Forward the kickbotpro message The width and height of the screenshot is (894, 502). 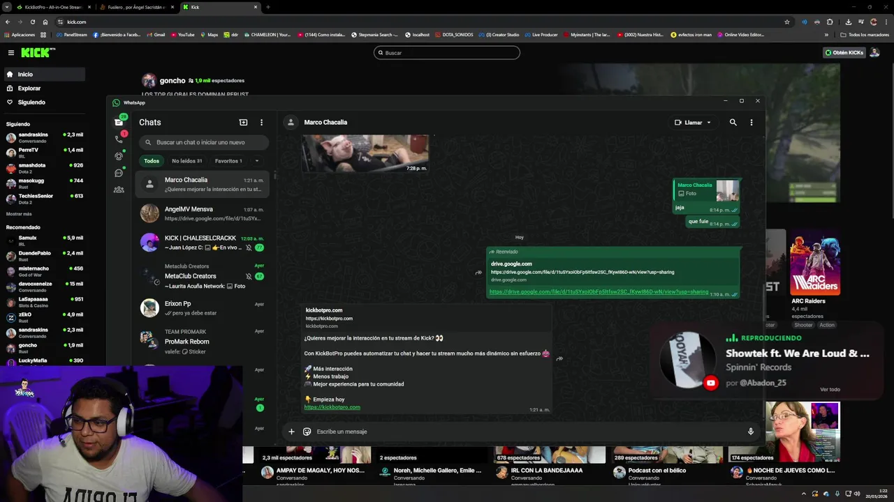click(559, 358)
